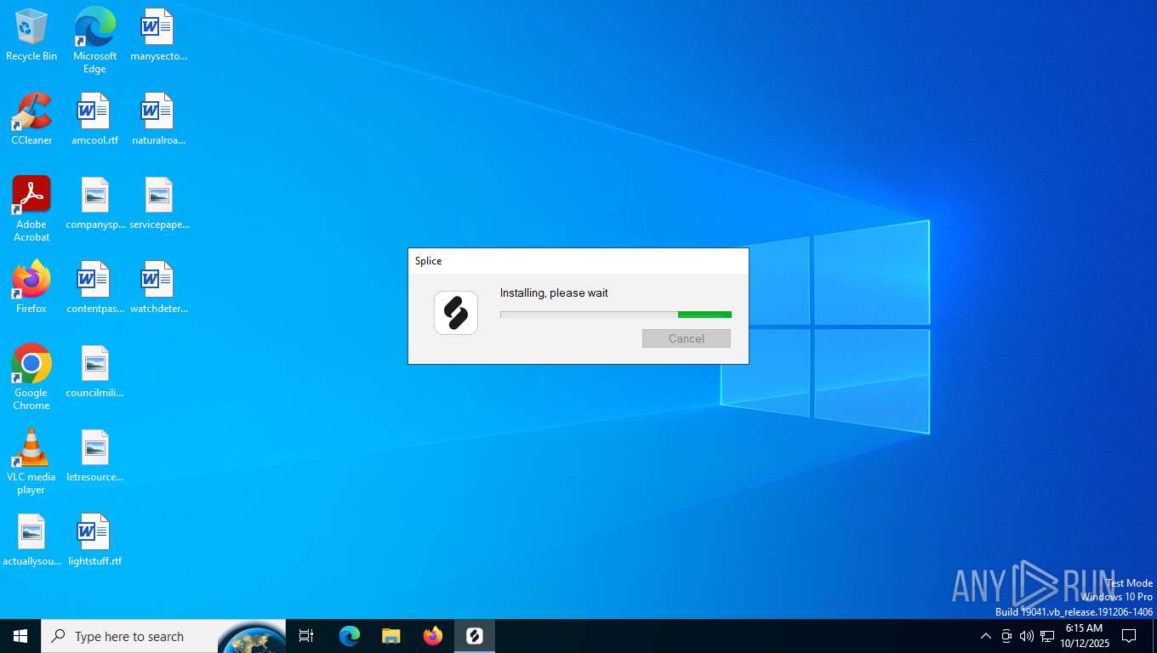Viewport: 1157px width, 653px height.
Task: Select the letresource... image file
Action: (x=94, y=456)
